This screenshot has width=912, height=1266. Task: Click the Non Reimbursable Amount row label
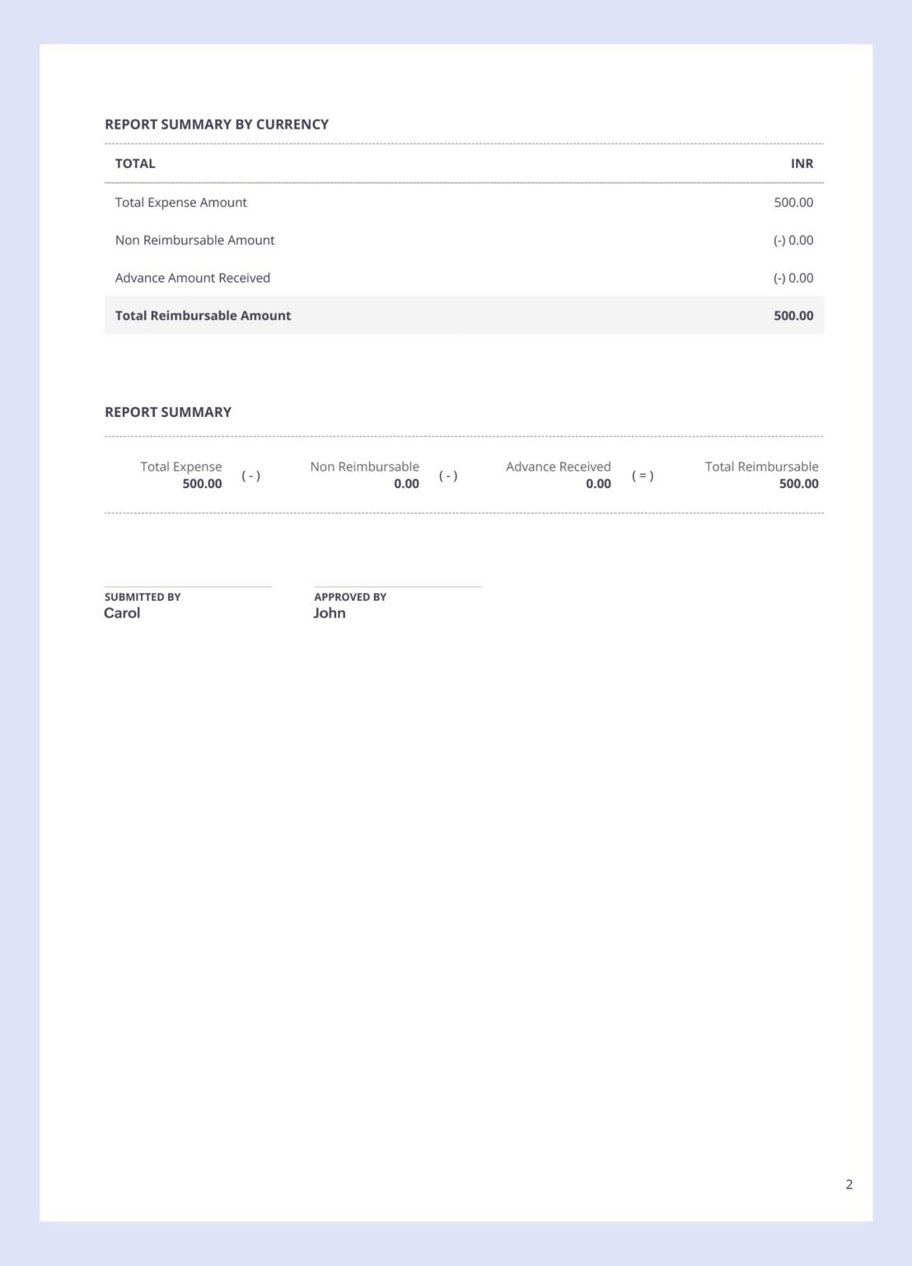[x=195, y=240]
